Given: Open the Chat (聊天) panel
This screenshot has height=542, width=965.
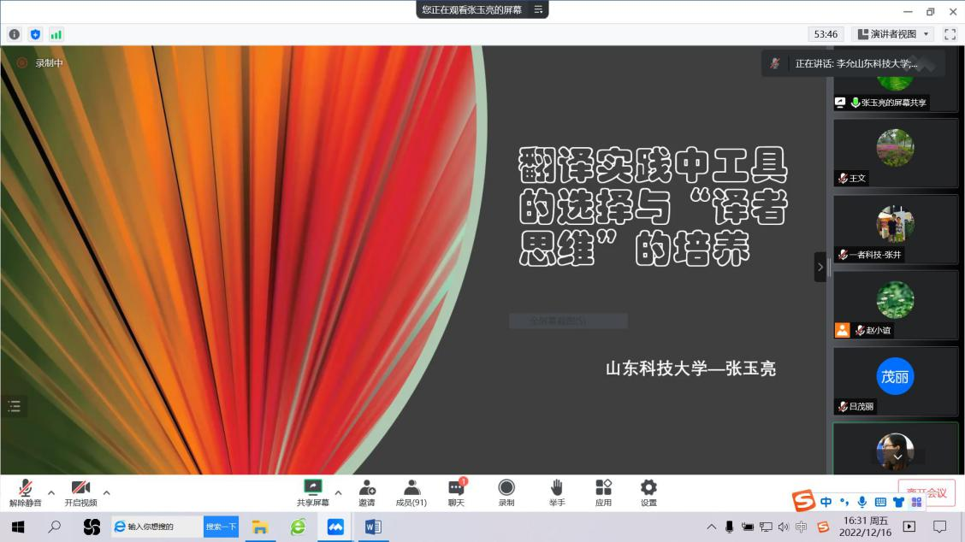Looking at the screenshot, I should [x=456, y=492].
